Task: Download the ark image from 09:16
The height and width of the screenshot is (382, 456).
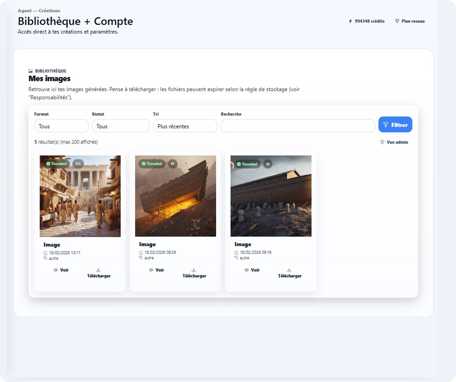Action: pyautogui.click(x=290, y=273)
